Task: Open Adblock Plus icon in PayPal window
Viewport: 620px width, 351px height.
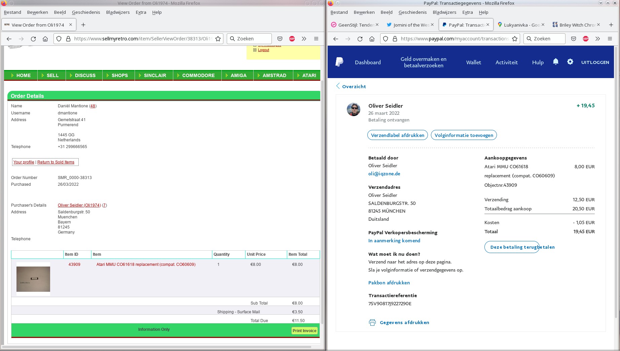Action: pyautogui.click(x=585, y=39)
